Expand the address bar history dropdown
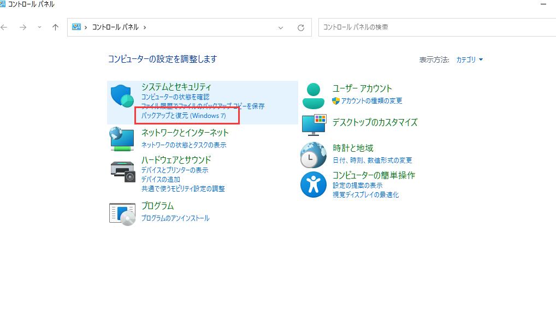The width and height of the screenshot is (556, 309). (281, 27)
